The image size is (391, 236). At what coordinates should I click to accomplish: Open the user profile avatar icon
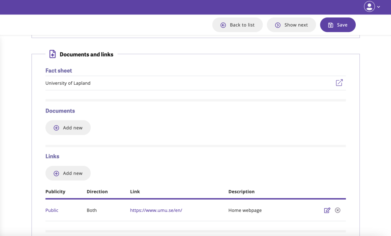pyautogui.click(x=369, y=6)
